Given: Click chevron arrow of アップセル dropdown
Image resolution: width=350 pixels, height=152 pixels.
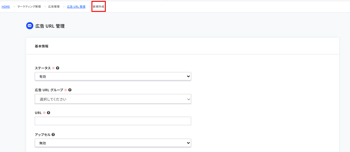Looking at the screenshot, I should pos(188,143).
